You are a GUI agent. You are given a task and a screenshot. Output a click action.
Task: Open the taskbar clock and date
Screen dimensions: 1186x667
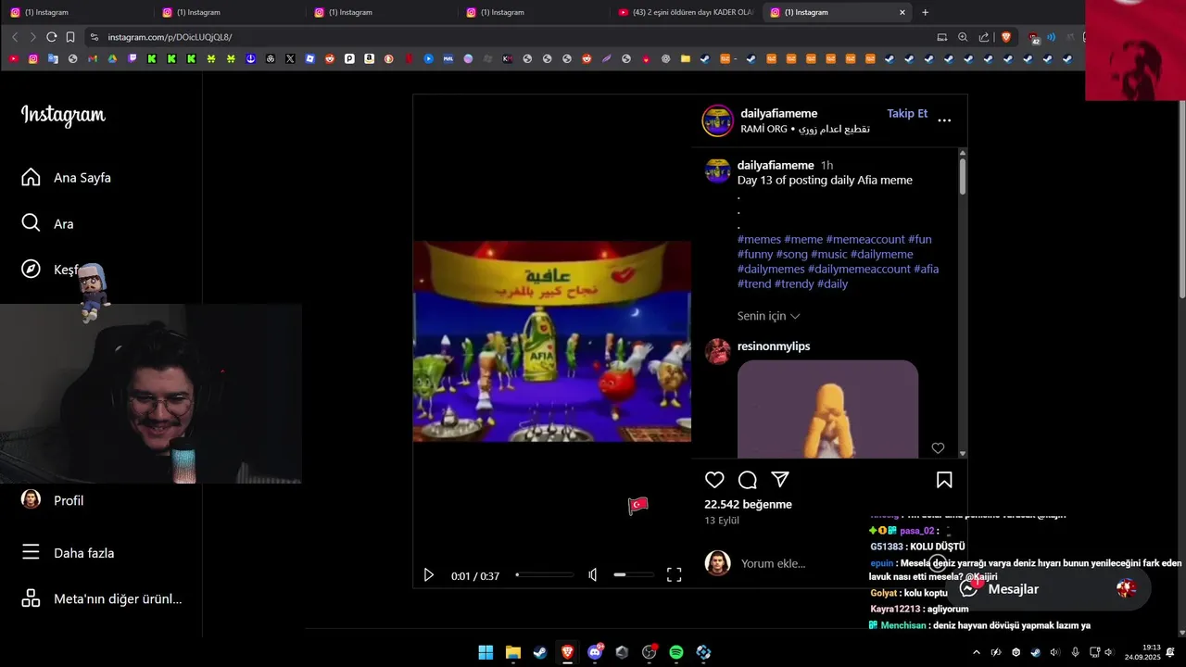pyautogui.click(x=1142, y=652)
